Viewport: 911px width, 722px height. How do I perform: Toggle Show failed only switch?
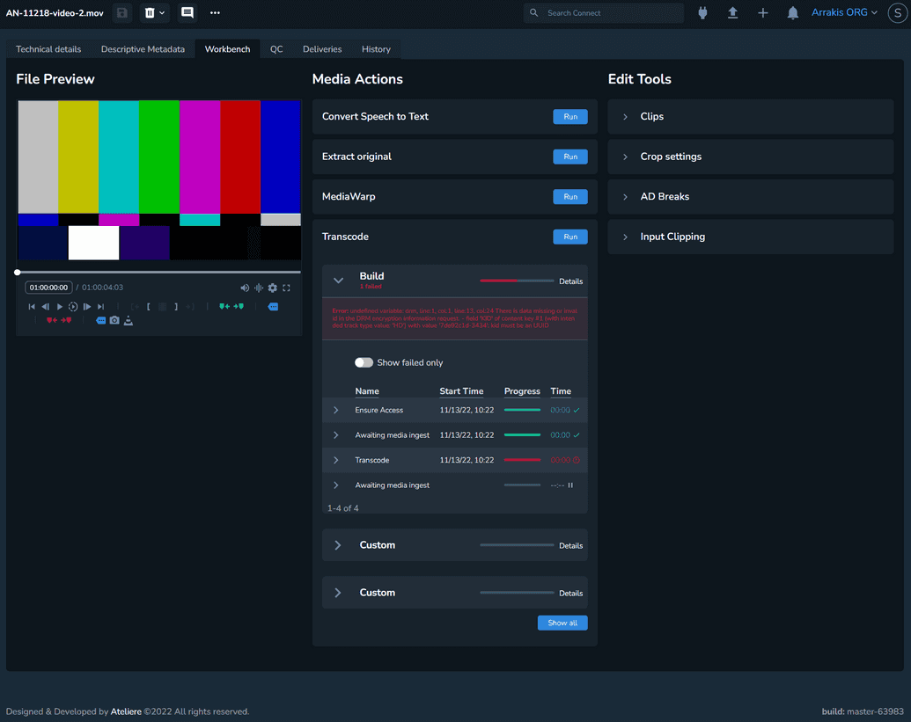pos(364,362)
